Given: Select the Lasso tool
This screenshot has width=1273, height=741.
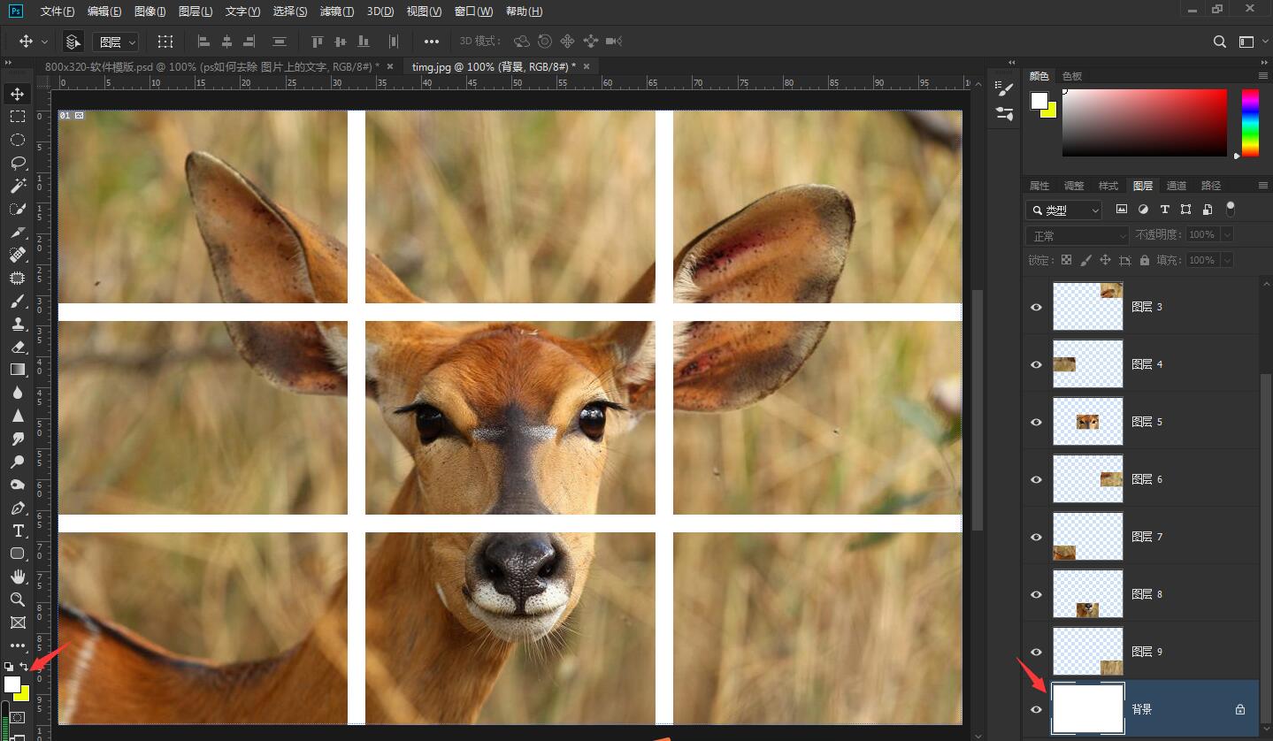Looking at the screenshot, I should pyautogui.click(x=17, y=163).
